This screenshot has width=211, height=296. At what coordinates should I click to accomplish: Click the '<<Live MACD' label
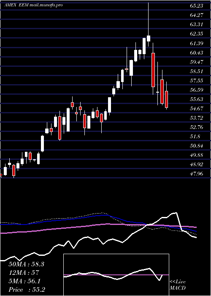click(178, 285)
